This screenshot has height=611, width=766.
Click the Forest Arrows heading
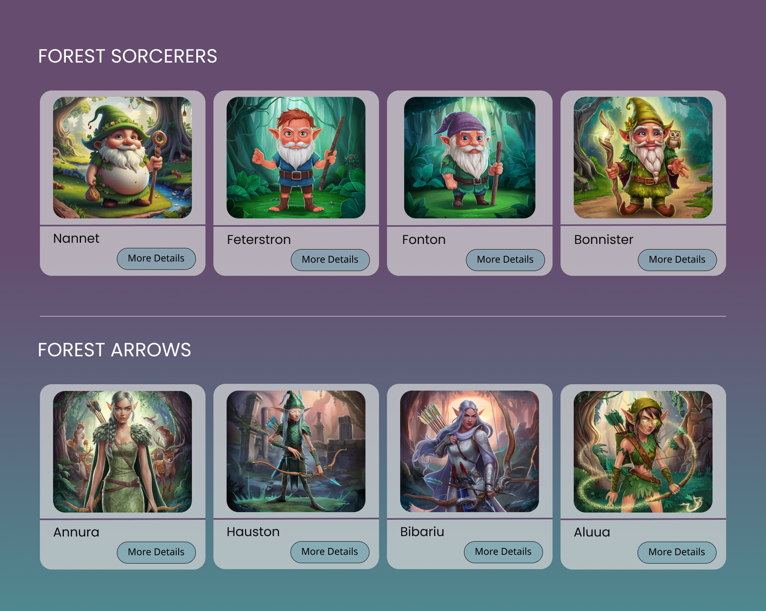click(x=115, y=350)
